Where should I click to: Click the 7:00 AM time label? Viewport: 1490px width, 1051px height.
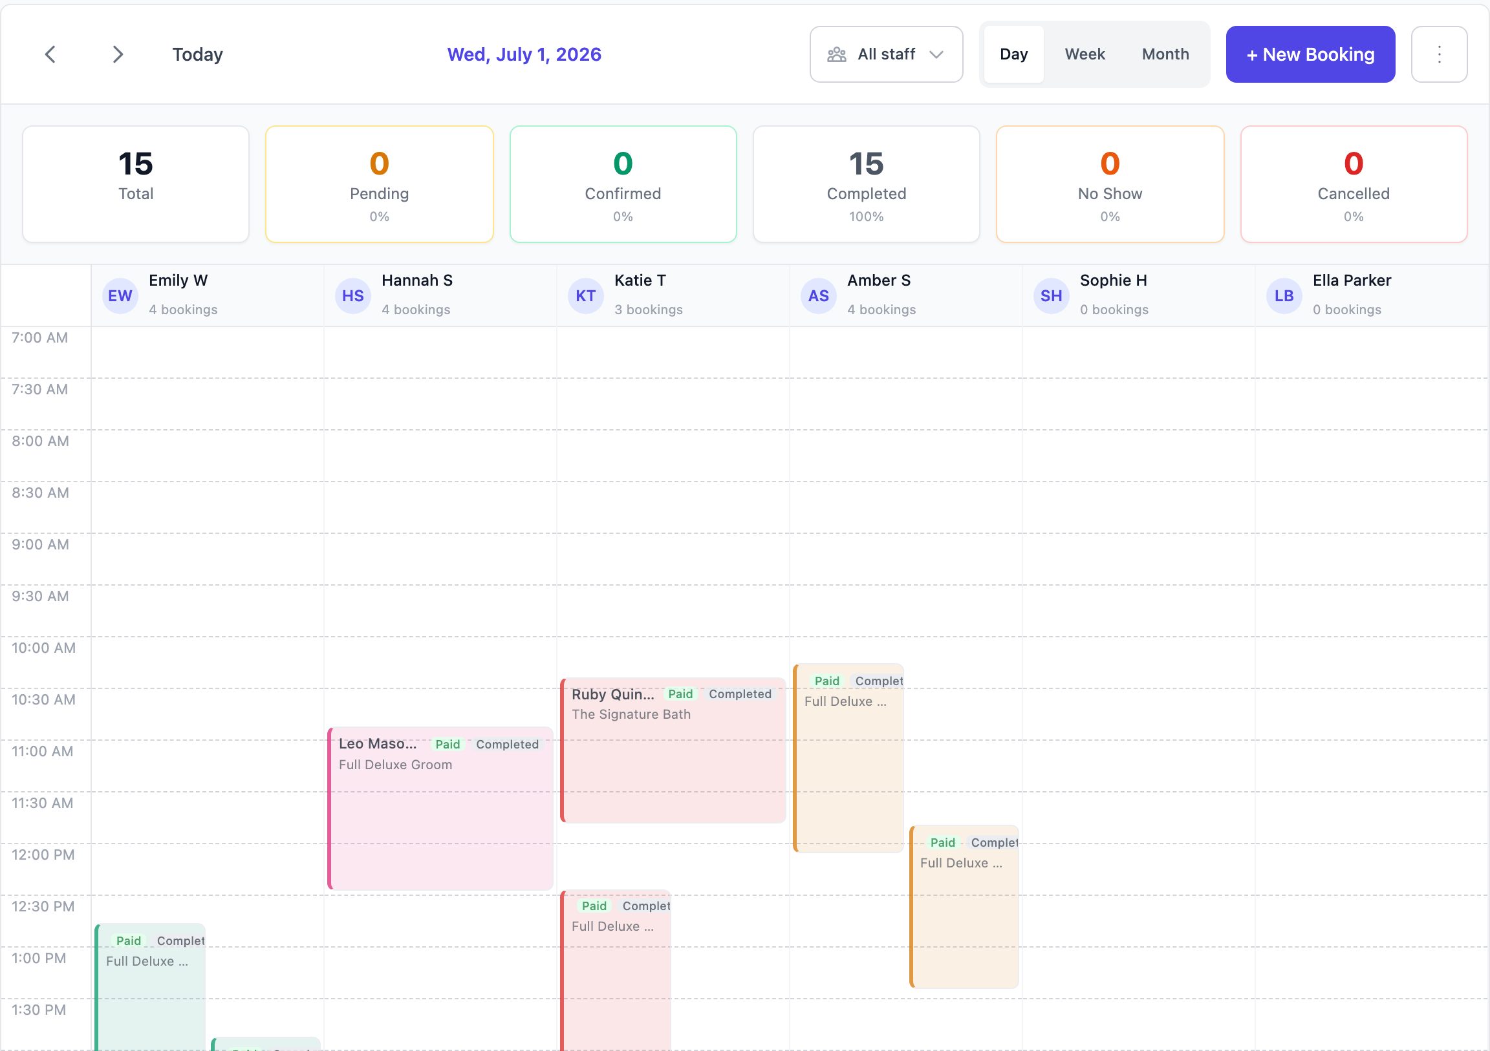(x=39, y=337)
